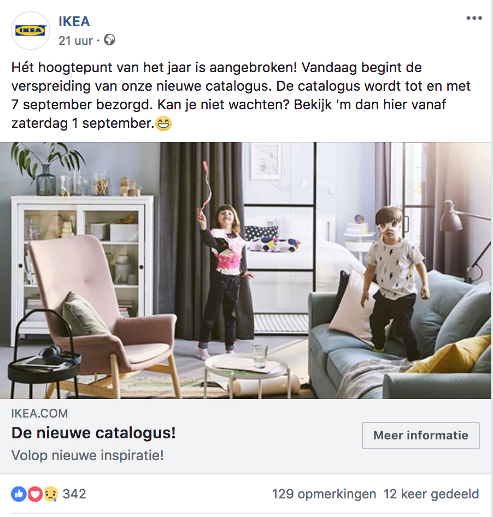Click the globe public-audience icon
Image resolution: width=493 pixels, height=517 pixels.
pyautogui.click(x=109, y=40)
